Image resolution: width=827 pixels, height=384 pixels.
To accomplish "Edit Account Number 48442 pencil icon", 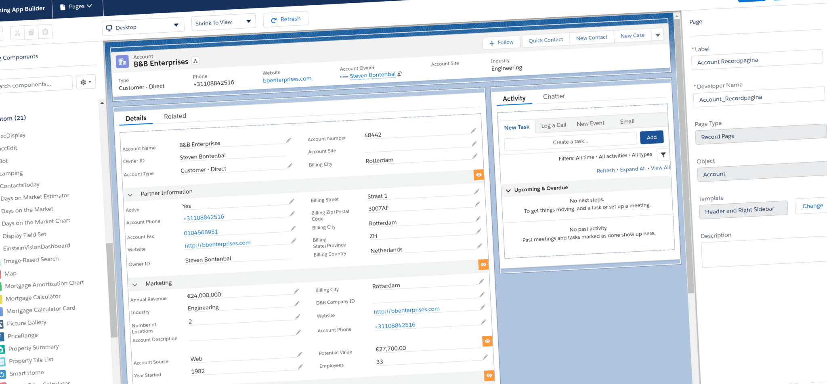I will tap(473, 131).
